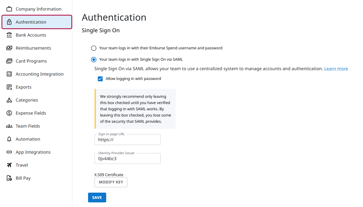The height and width of the screenshot is (207, 363).
Task: Select Single Sign On via SAML option
Action: [94, 60]
